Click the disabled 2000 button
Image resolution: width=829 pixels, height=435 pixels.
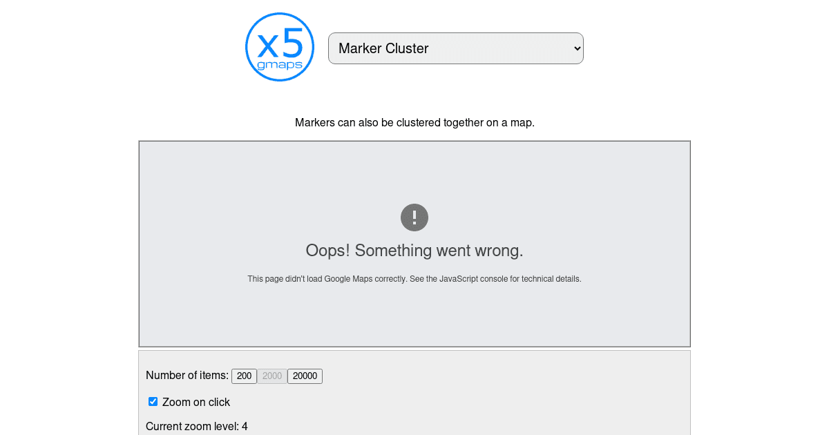coord(272,376)
